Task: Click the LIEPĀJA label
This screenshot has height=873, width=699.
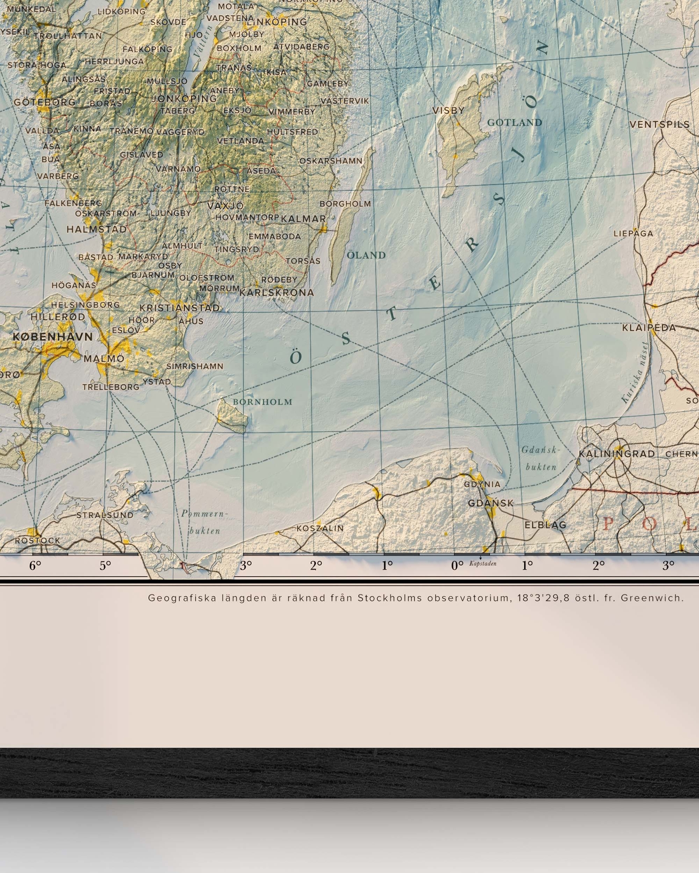Action: [633, 234]
